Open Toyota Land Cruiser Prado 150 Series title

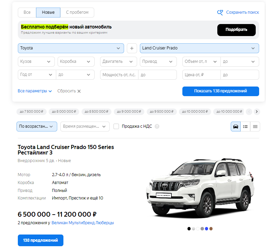pos(66,150)
